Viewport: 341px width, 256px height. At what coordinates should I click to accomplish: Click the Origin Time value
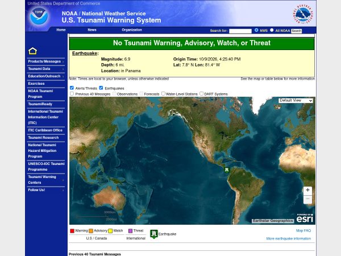click(x=219, y=59)
